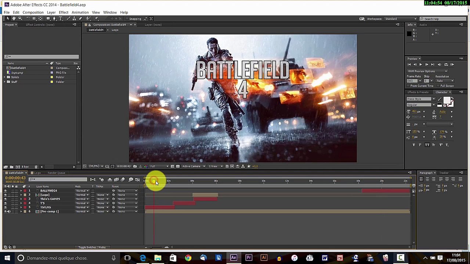
Task: Hide the [Logo] layer
Action: [6, 195]
